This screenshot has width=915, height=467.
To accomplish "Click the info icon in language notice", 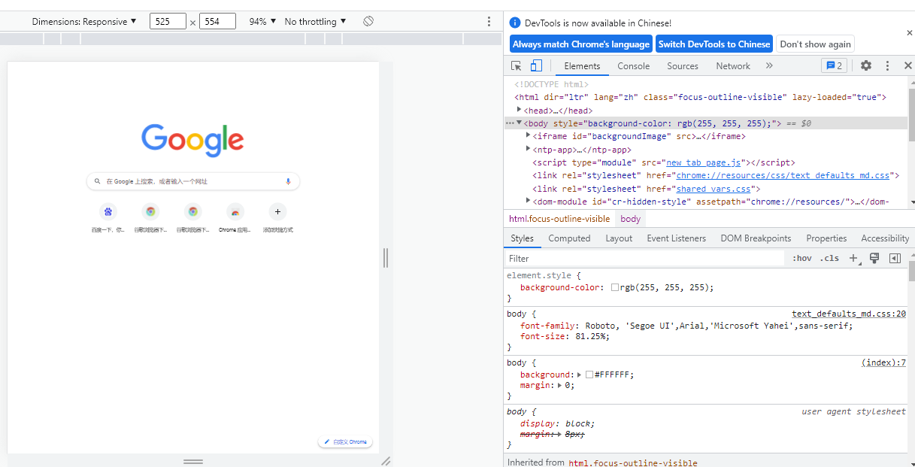I will coord(515,23).
